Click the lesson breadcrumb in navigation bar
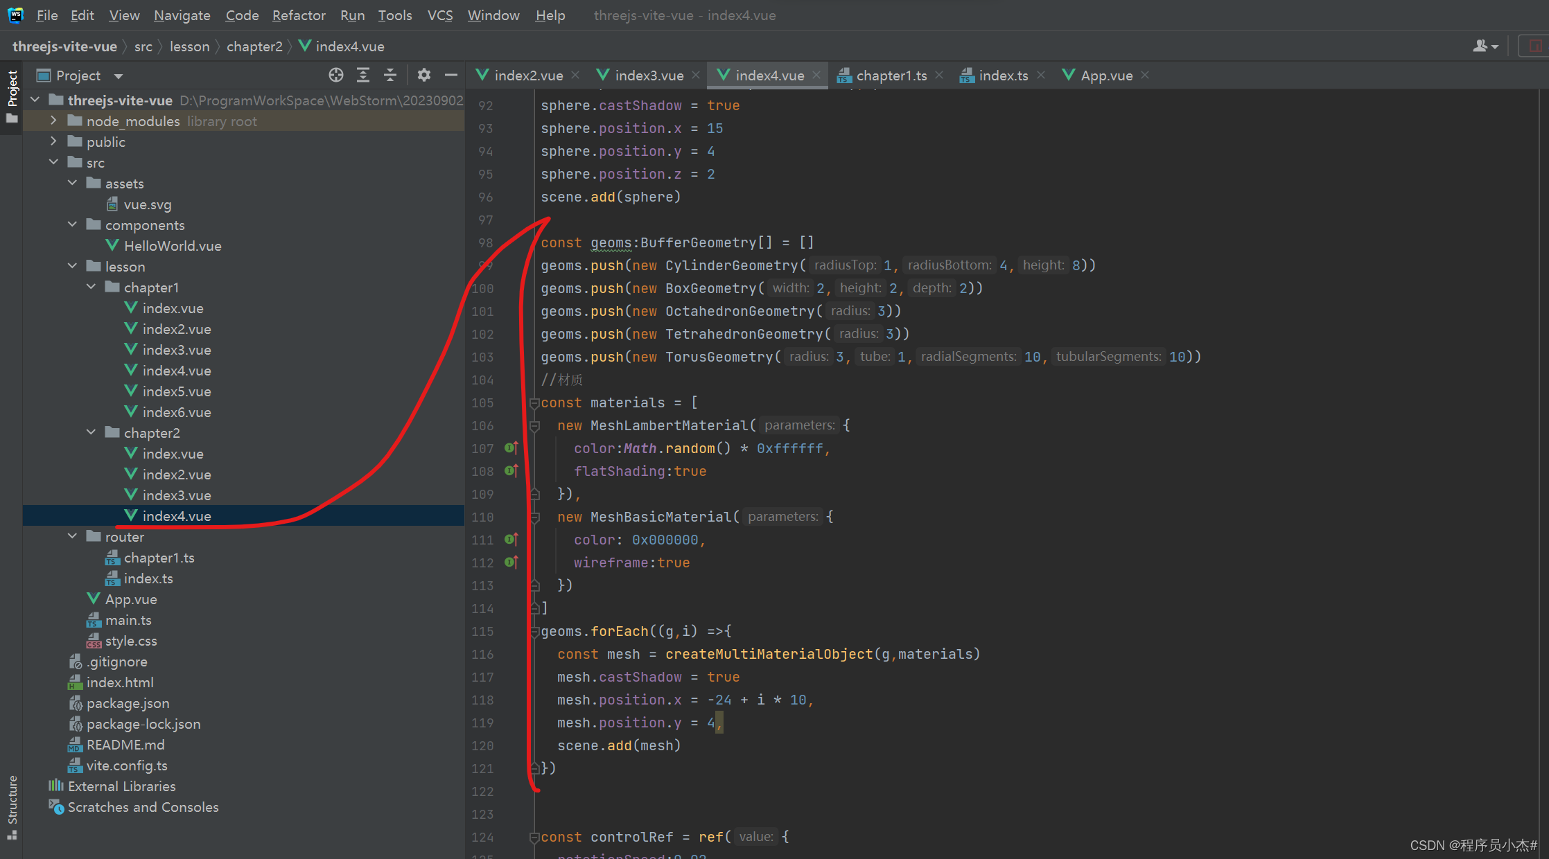Image resolution: width=1549 pixels, height=859 pixels. [x=189, y=46]
